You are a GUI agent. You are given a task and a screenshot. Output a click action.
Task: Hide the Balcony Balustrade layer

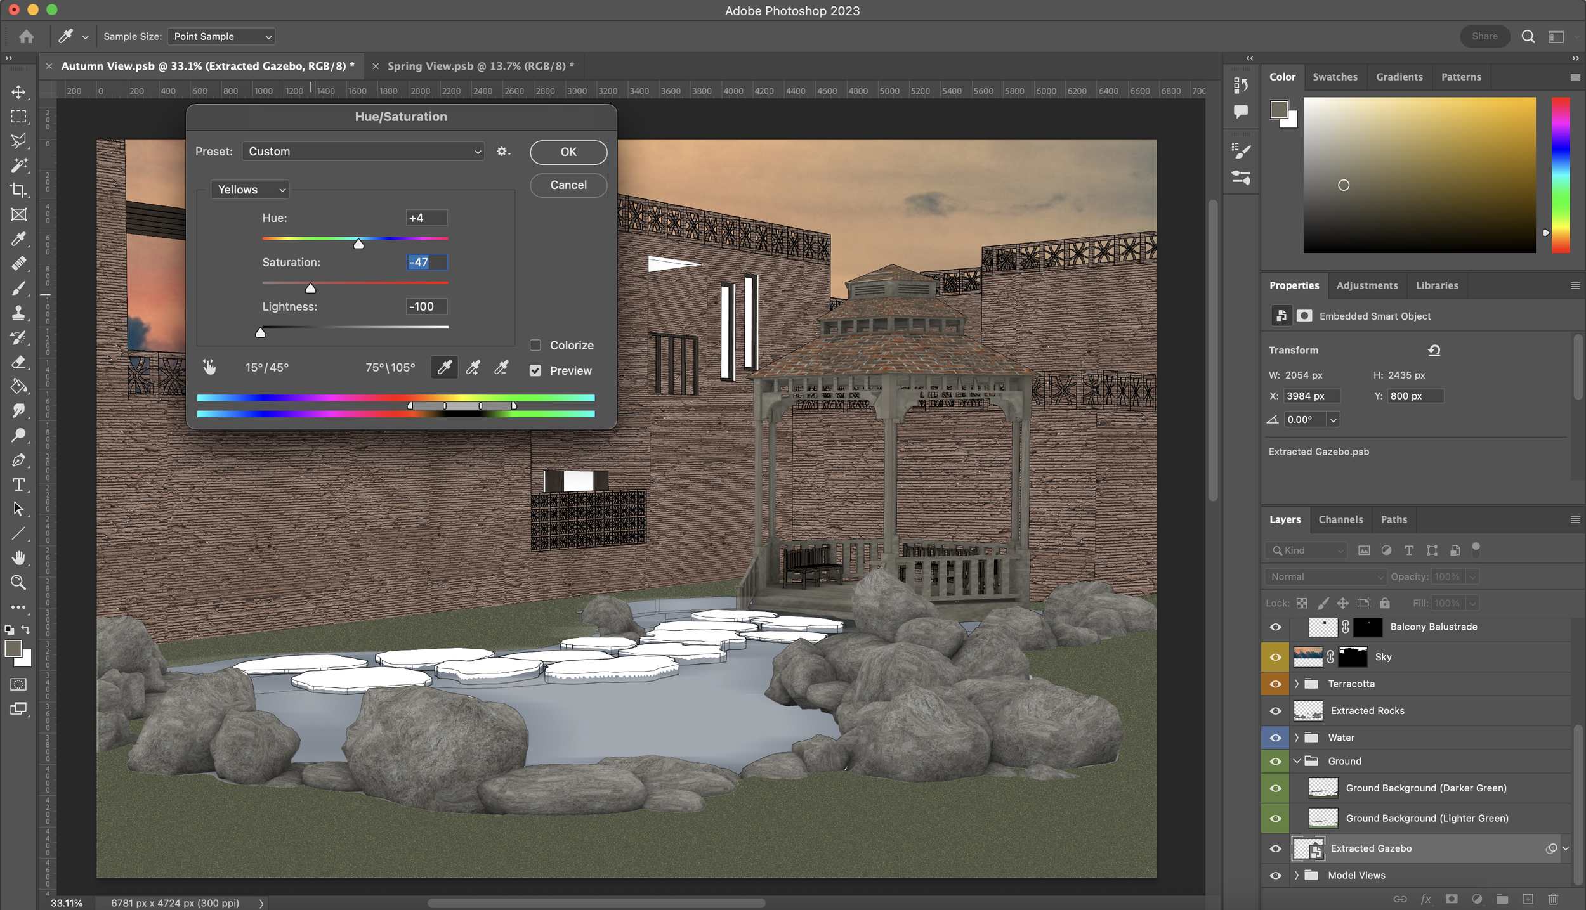pos(1275,627)
